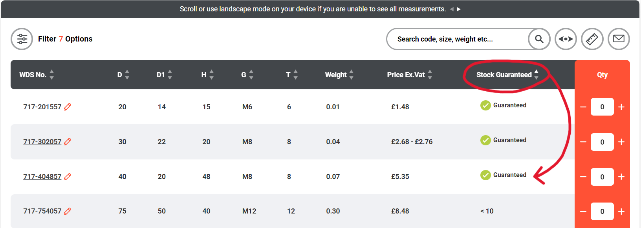Click the price £1.48 cell
The image size is (641, 228).
coord(400,107)
